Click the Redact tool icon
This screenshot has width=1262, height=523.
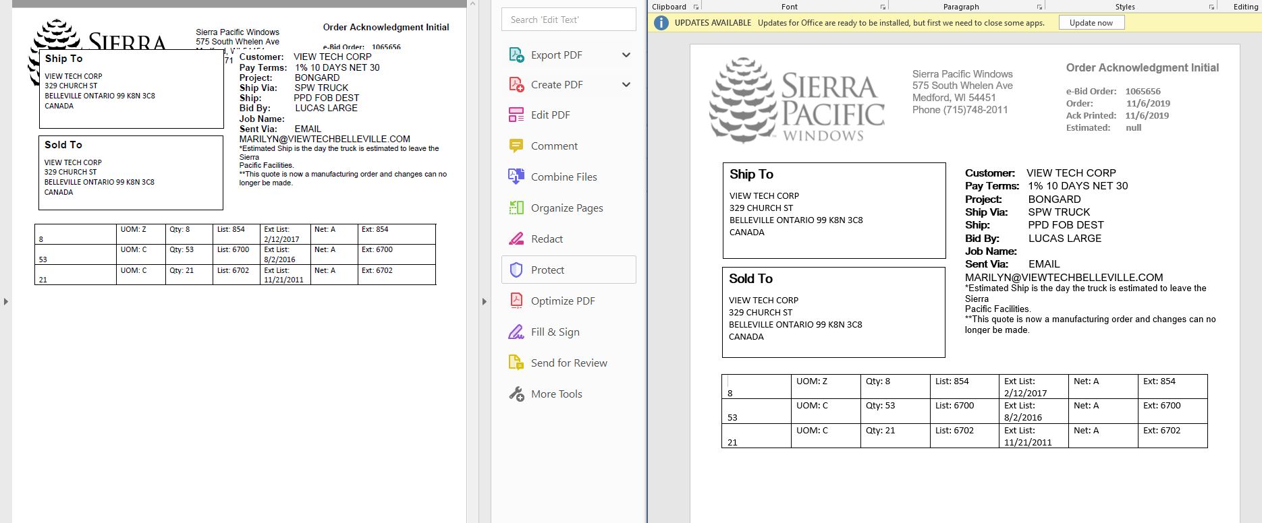tap(516, 239)
